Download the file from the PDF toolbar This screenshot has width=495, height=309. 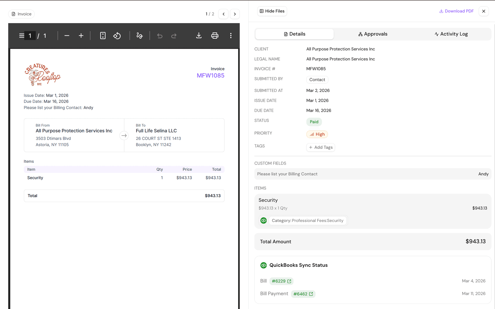[199, 36]
